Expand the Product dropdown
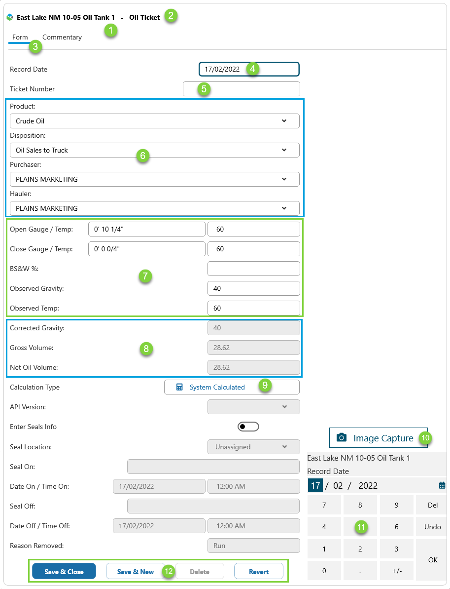 click(284, 121)
